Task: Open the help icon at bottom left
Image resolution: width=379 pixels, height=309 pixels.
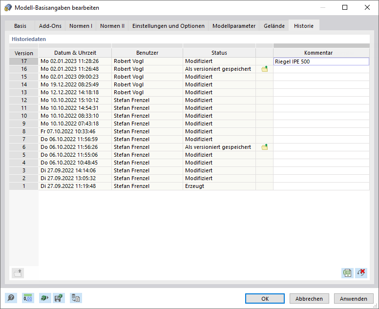Action: pyautogui.click(x=11, y=298)
